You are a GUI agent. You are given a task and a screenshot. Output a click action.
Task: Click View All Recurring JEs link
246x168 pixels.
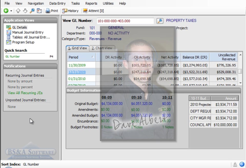click(x=25, y=93)
